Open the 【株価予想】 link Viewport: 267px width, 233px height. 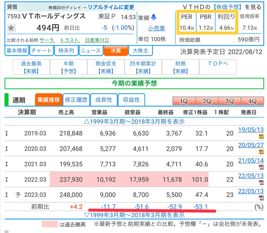click(227, 7)
